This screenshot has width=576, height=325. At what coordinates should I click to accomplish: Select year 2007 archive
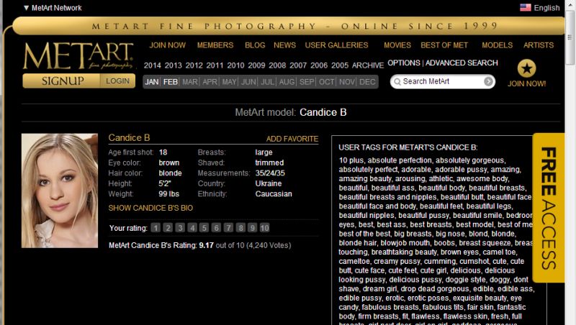pos(298,65)
